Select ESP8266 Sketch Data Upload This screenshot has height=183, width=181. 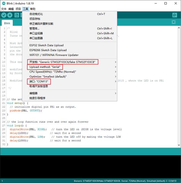[70, 50]
